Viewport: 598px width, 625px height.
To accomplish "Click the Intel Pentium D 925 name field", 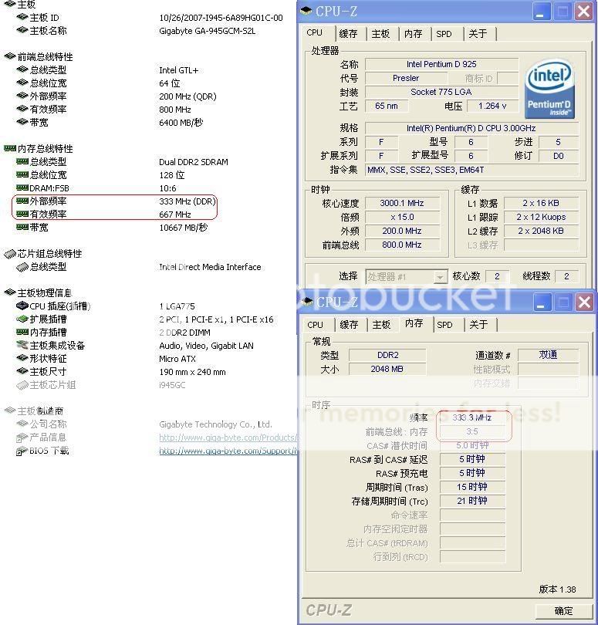I will (x=441, y=64).
